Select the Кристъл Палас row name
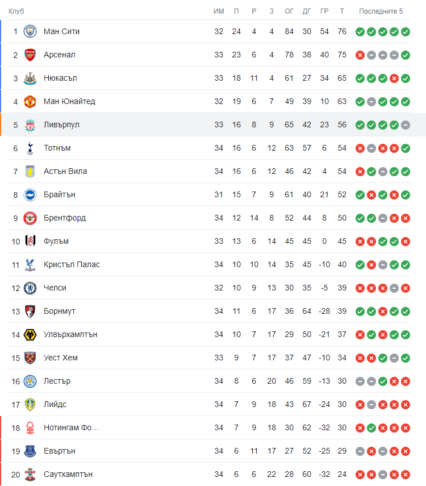The height and width of the screenshot is (486, 426). pos(72,265)
